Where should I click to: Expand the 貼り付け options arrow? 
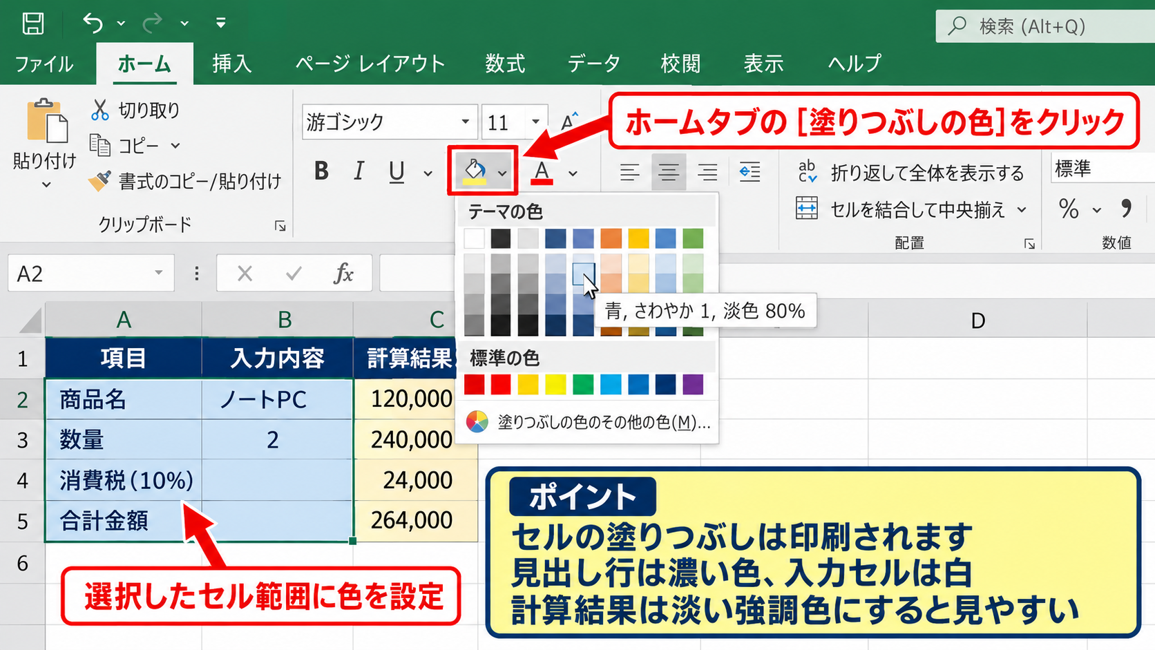pos(46,184)
